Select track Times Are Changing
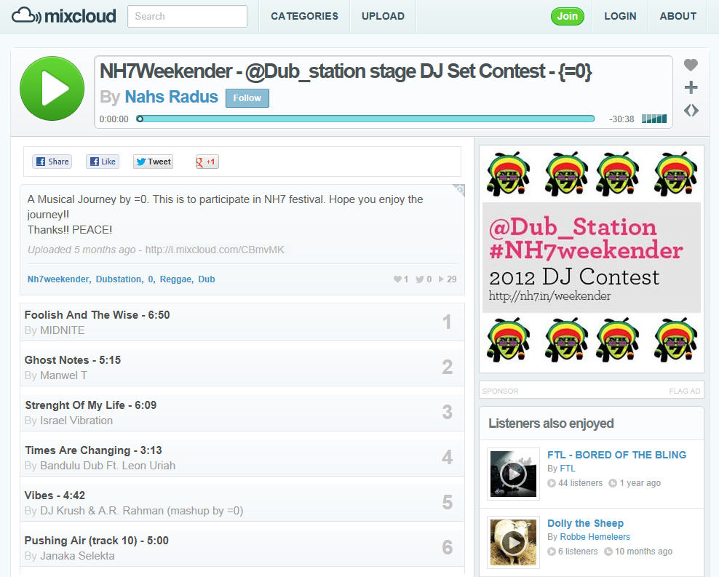The image size is (719, 577). 94,450
